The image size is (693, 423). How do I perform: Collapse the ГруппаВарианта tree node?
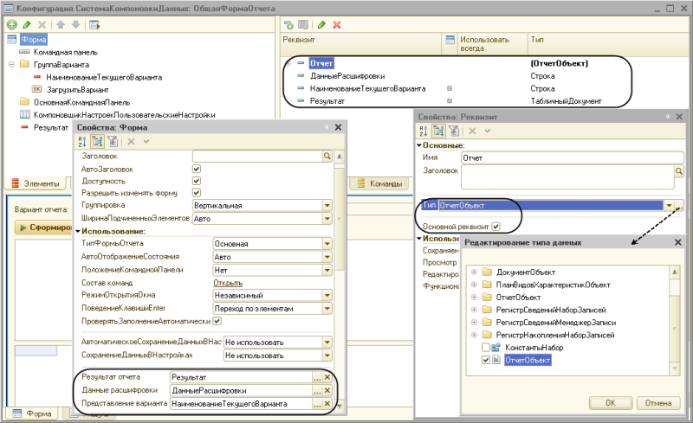coord(12,64)
